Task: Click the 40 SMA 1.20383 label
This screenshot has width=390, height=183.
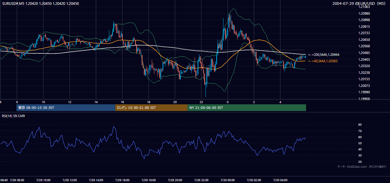Action: (x=323, y=61)
